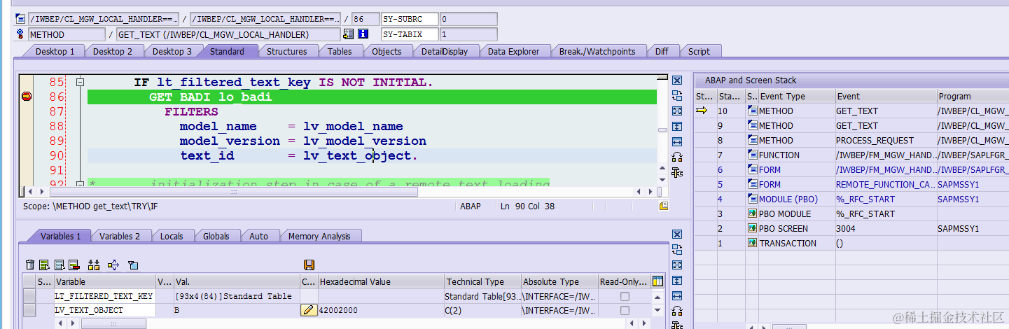
Task: Open the Locals tab
Action: click(172, 236)
